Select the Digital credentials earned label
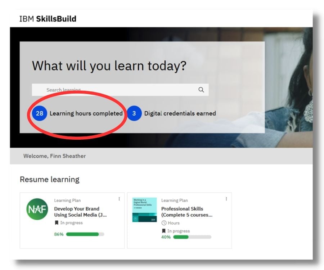 [x=180, y=113]
